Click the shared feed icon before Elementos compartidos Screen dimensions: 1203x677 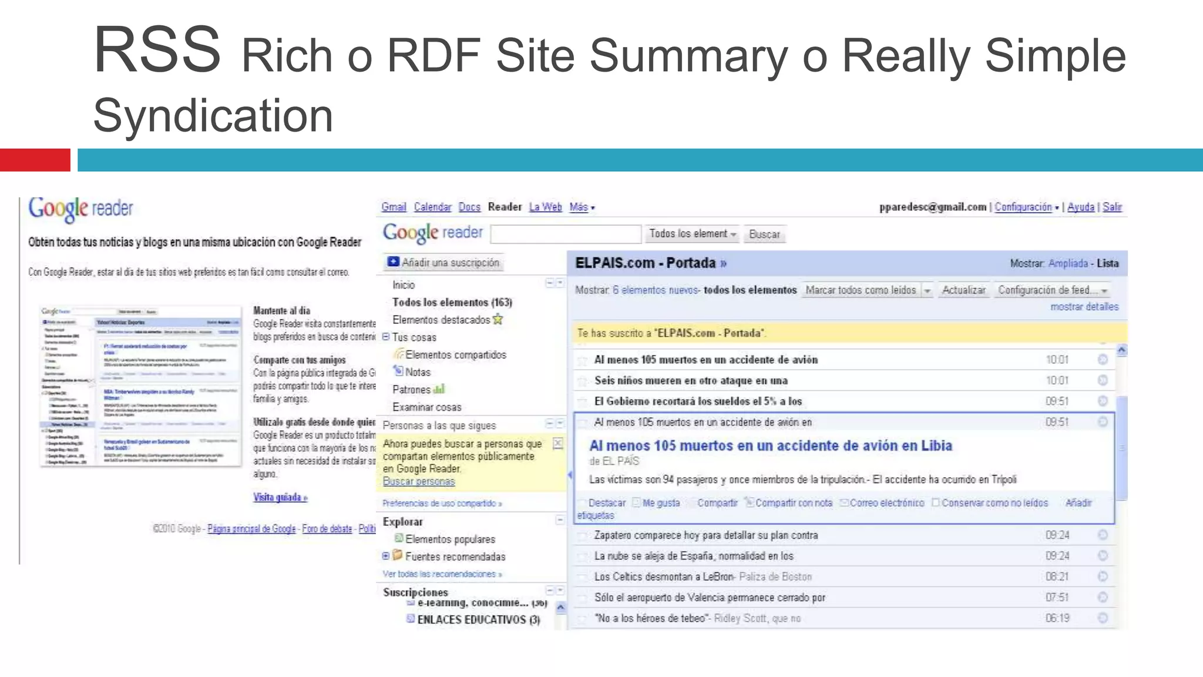coord(399,354)
